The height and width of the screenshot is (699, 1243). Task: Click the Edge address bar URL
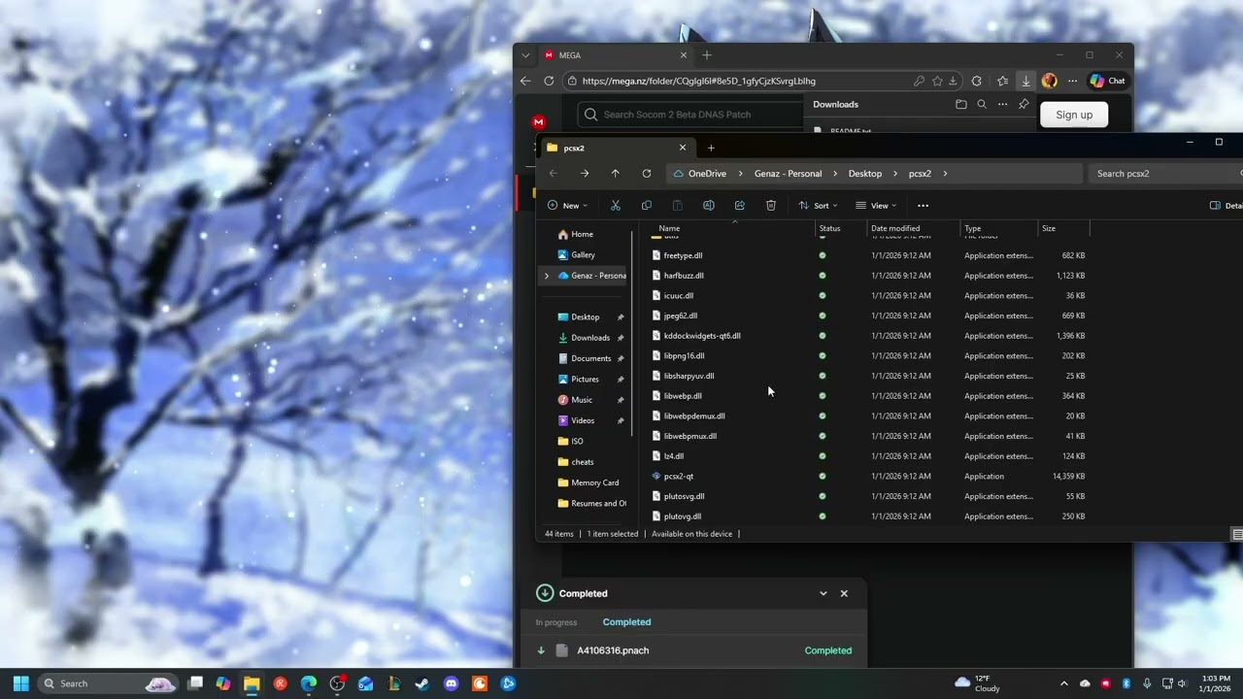[698, 82]
